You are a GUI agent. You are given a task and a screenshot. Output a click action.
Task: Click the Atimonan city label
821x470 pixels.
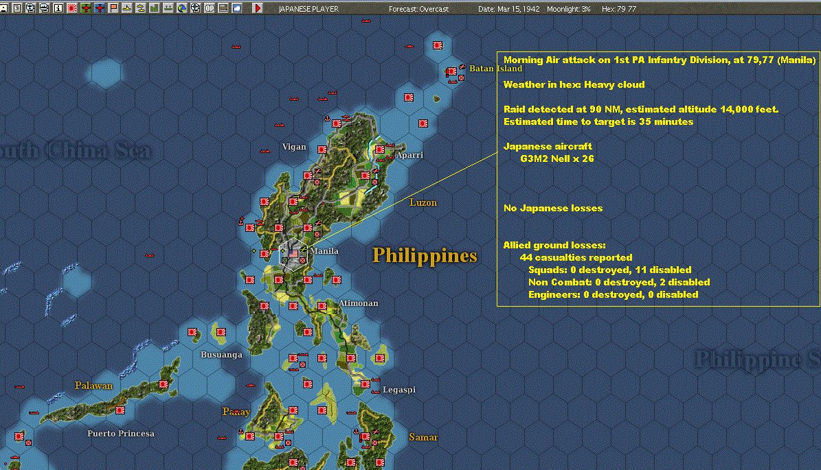click(358, 303)
